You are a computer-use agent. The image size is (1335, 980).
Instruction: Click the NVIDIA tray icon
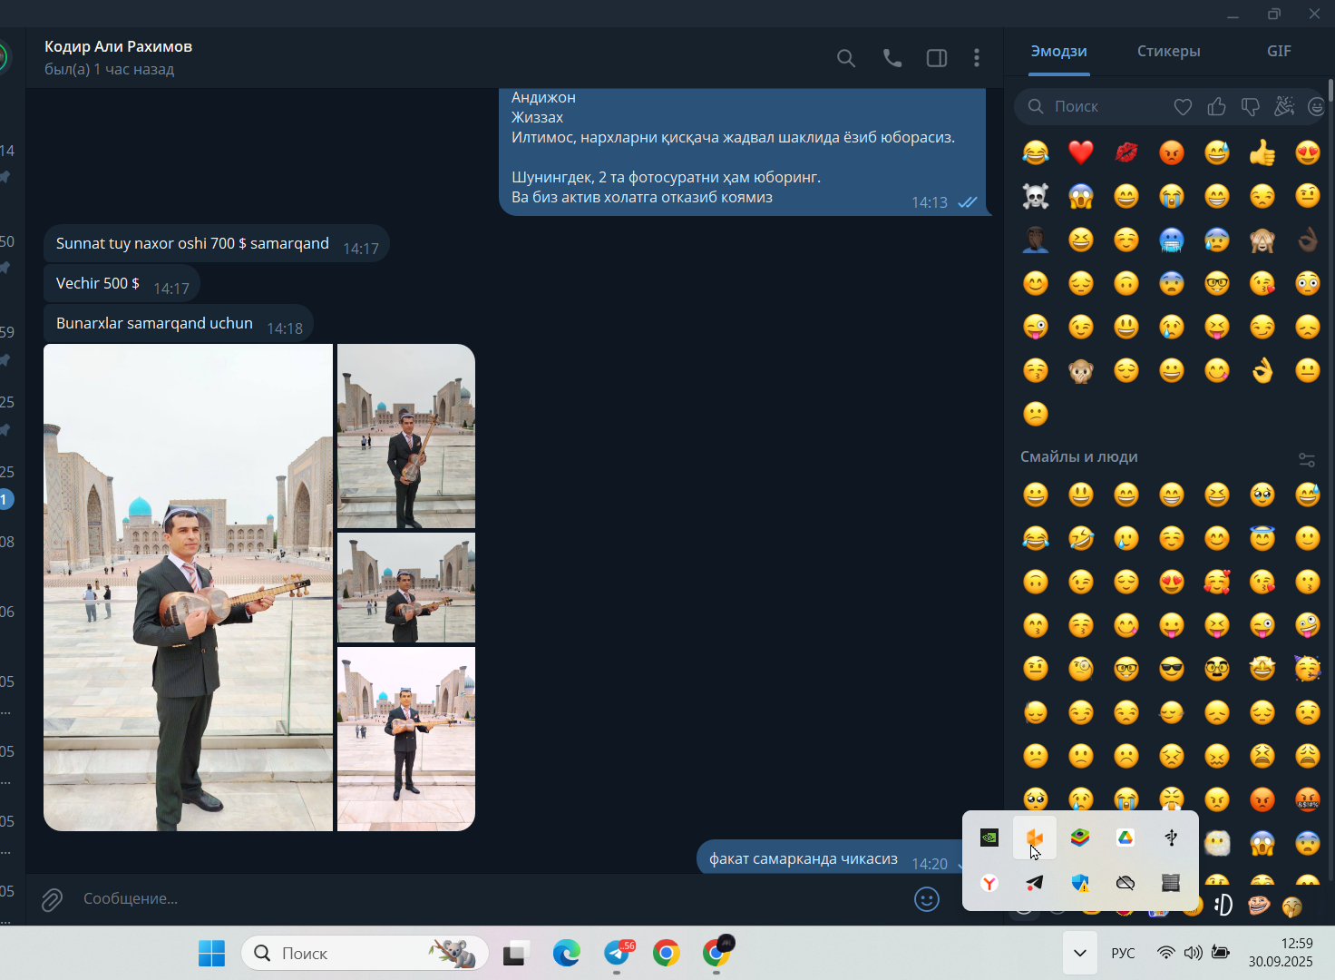989,838
